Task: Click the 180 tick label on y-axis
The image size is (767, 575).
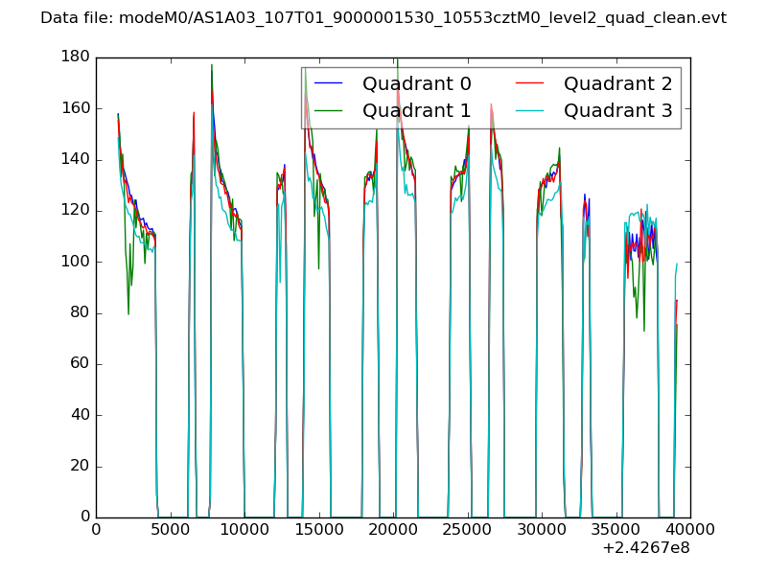Action: [x=77, y=57]
